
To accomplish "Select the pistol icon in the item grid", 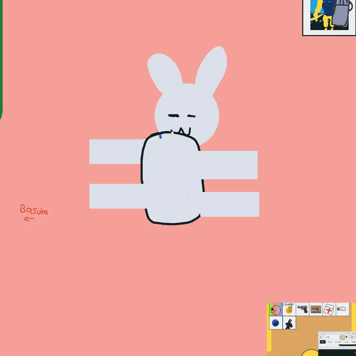I will [x=303, y=309].
